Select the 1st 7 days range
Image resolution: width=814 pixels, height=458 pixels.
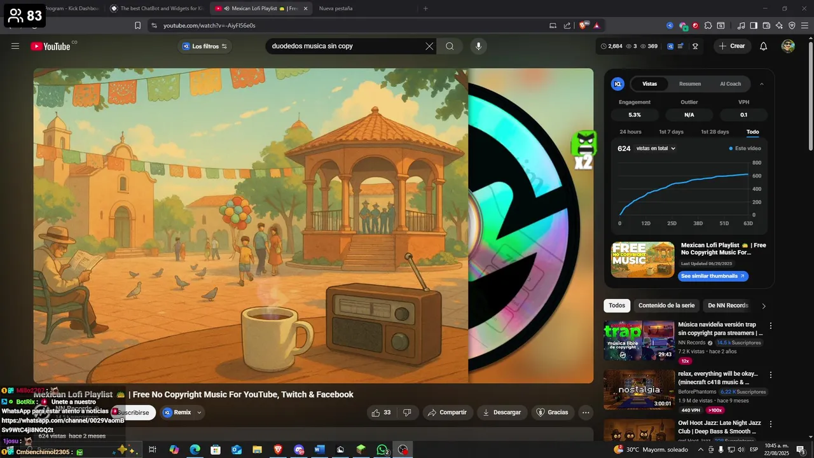pos(671,132)
